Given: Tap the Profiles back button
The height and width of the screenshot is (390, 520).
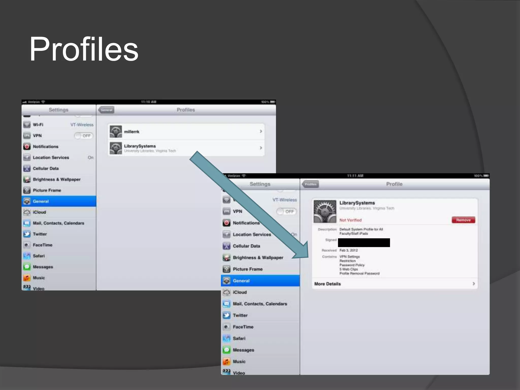Looking at the screenshot, I should tap(311, 184).
